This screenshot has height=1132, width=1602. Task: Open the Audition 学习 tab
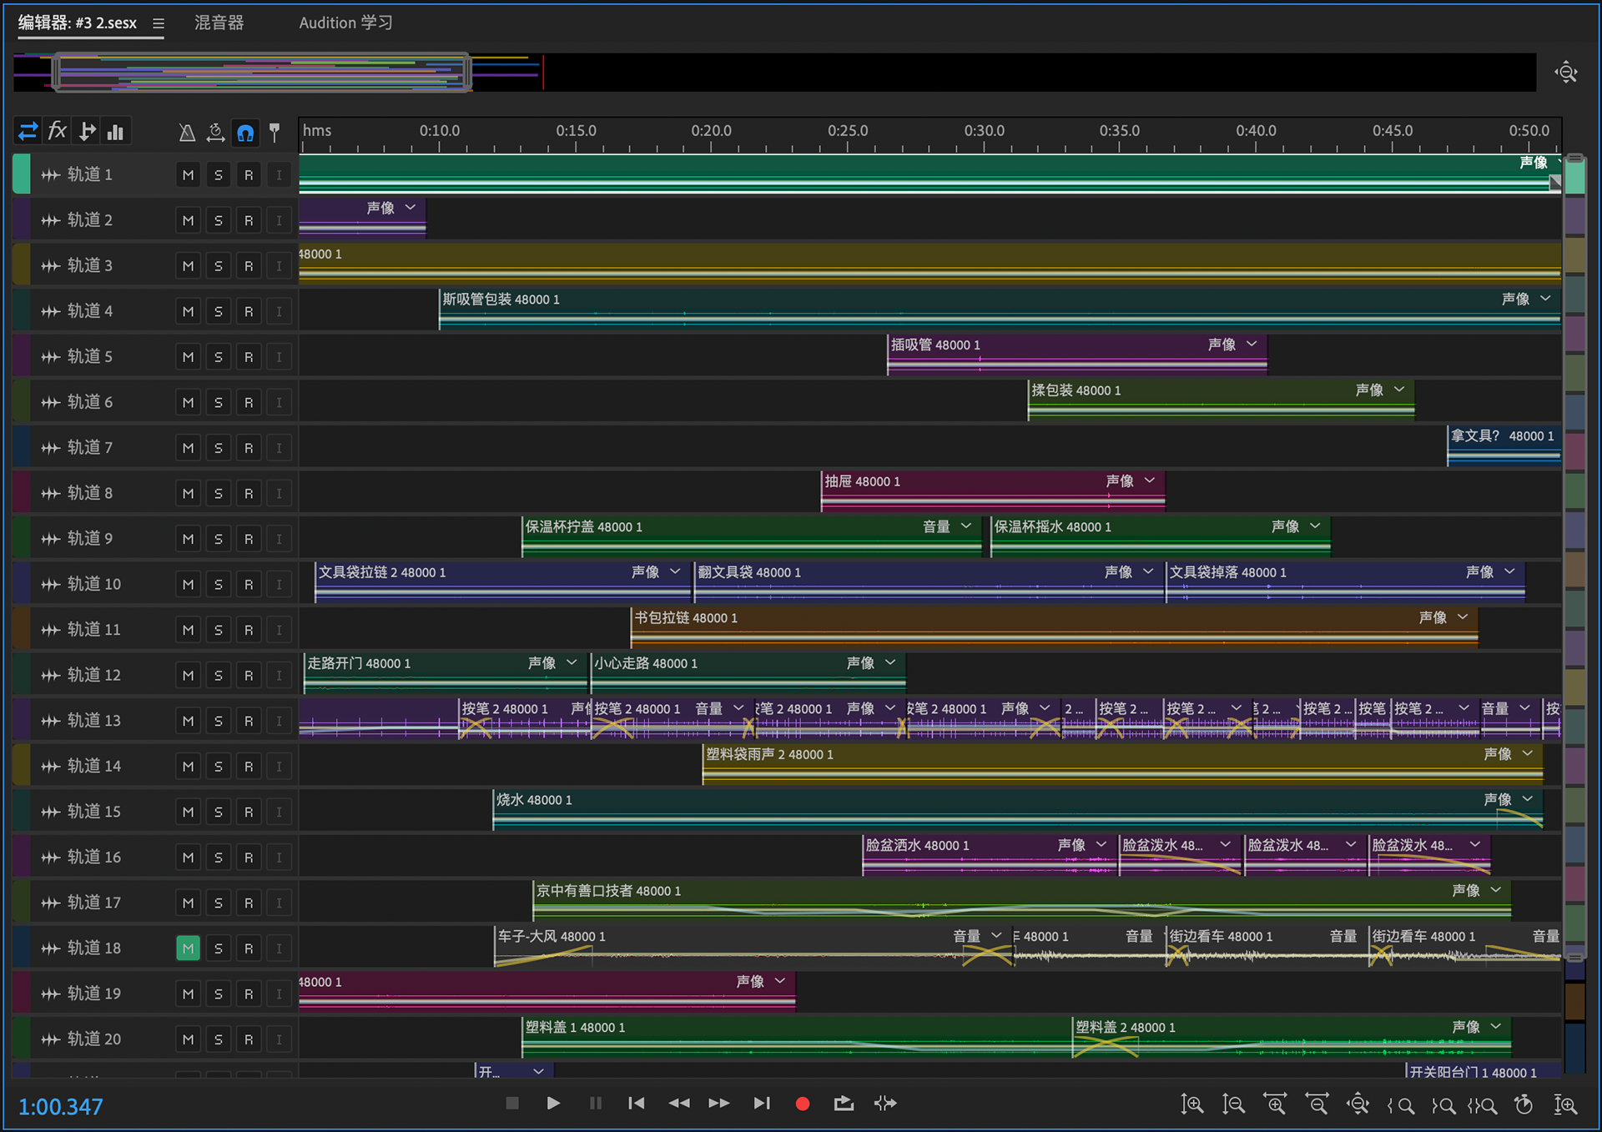point(345,23)
